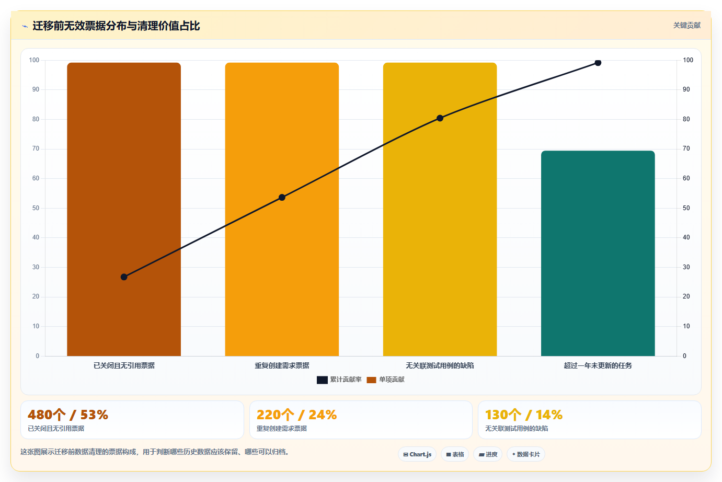Click the 无关联测试用例的缺陷 x-axis label
722x482 pixels.
point(440,365)
